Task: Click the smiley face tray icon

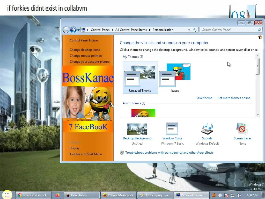Action: click(x=220, y=195)
